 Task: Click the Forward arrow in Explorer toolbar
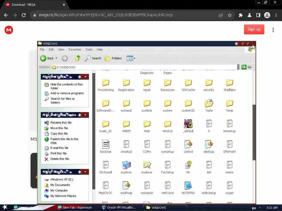pos(65,58)
